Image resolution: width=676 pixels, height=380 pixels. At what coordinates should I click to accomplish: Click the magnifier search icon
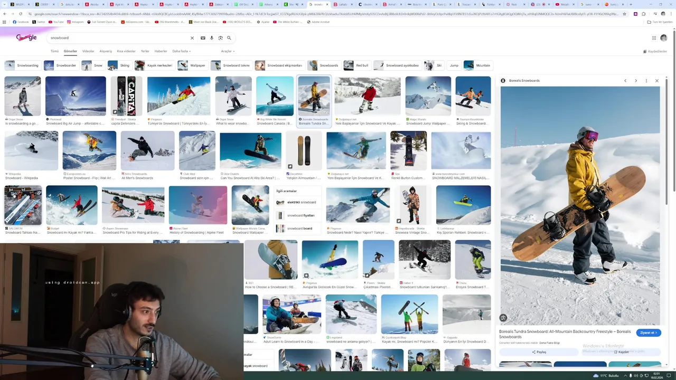tap(229, 38)
